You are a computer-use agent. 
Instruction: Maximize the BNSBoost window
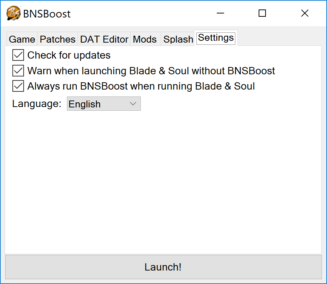pos(262,13)
